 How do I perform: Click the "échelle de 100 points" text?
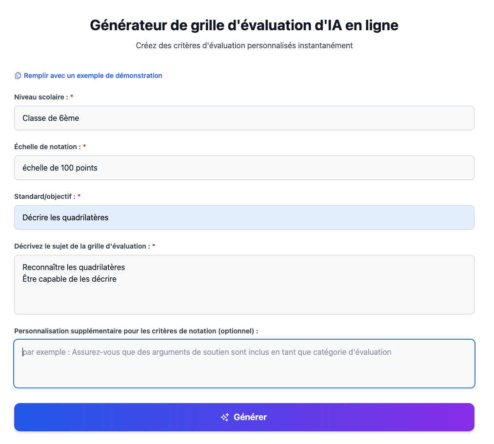click(60, 168)
